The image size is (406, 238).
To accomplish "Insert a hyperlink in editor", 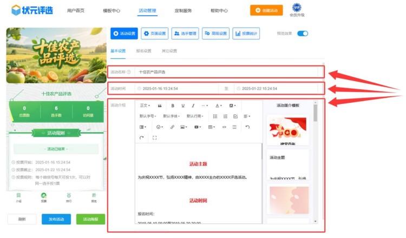I will [172, 127].
